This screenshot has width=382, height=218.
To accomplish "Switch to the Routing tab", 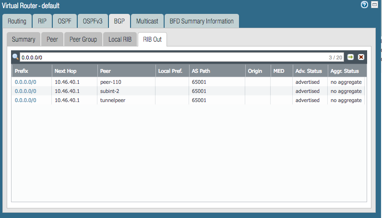I will pos(17,21).
